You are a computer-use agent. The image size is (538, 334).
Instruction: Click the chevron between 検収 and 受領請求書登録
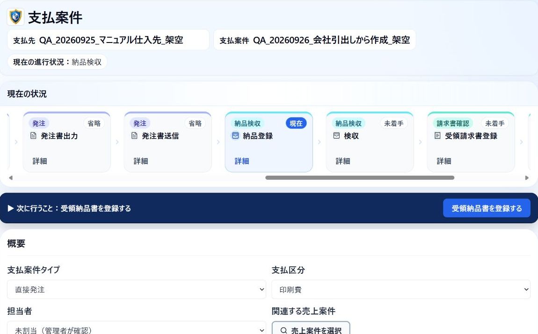pos(420,142)
